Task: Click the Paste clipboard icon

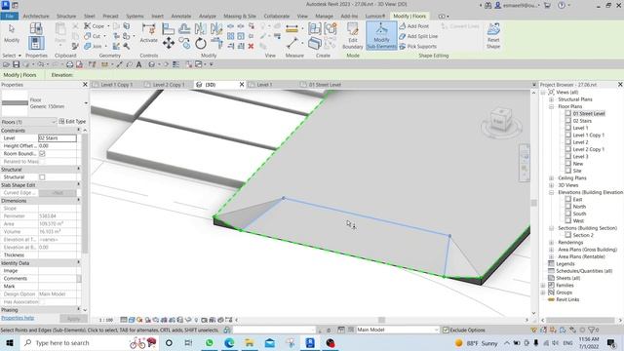Action: [x=60, y=33]
